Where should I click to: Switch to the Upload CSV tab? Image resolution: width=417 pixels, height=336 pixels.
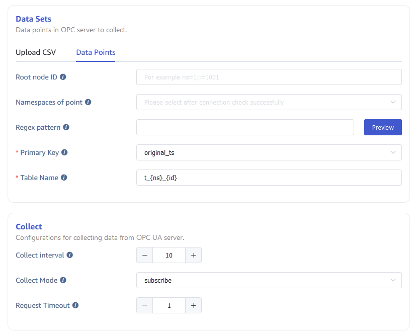click(36, 52)
